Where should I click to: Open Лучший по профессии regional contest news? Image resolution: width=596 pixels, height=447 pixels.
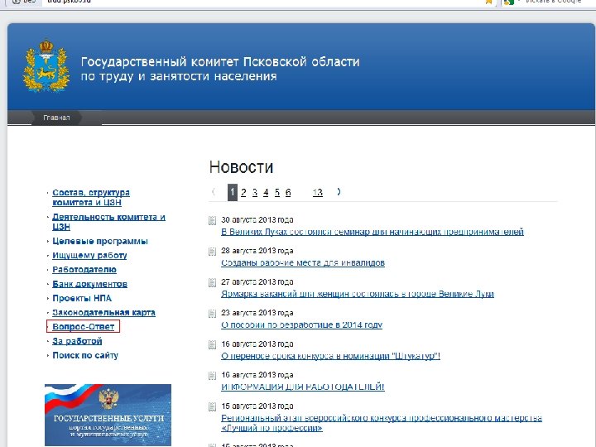pyautogui.click(x=382, y=423)
